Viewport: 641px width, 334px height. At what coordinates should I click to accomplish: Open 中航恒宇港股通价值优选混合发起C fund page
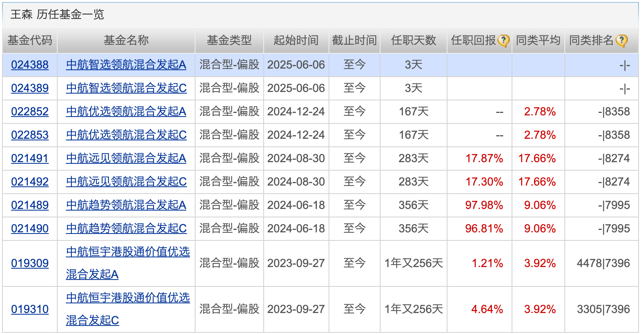point(128,309)
